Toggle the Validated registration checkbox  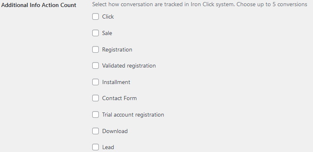[96, 65]
